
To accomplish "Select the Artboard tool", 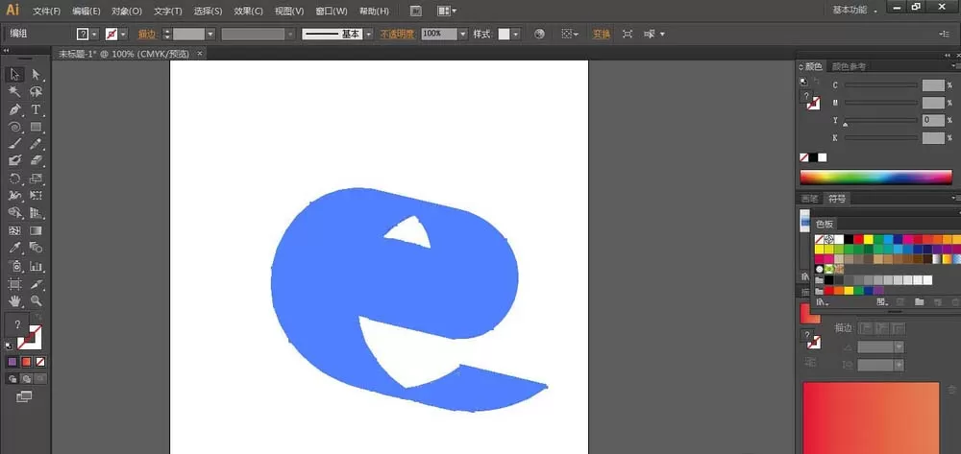I will (x=14, y=284).
